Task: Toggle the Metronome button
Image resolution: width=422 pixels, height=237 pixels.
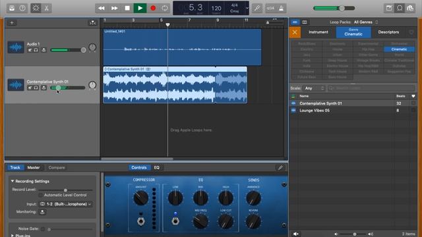Action: coord(281,8)
